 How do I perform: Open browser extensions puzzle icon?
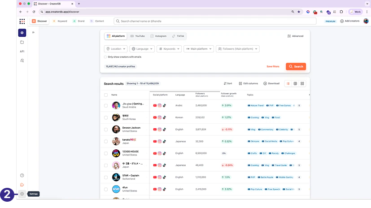(341, 12)
